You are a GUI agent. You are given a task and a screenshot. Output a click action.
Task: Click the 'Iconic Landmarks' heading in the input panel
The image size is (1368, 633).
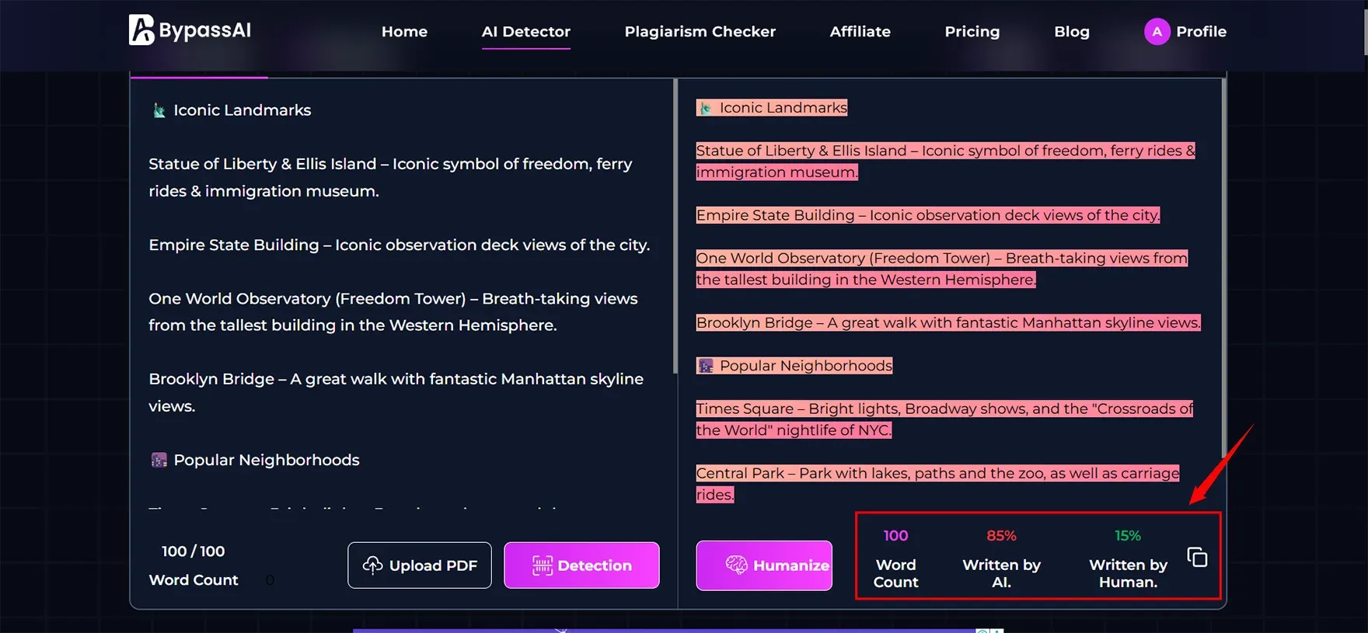click(242, 110)
